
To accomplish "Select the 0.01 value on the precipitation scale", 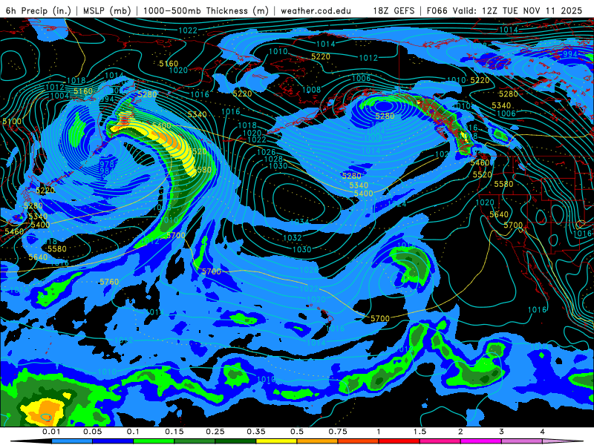I will [x=51, y=432].
